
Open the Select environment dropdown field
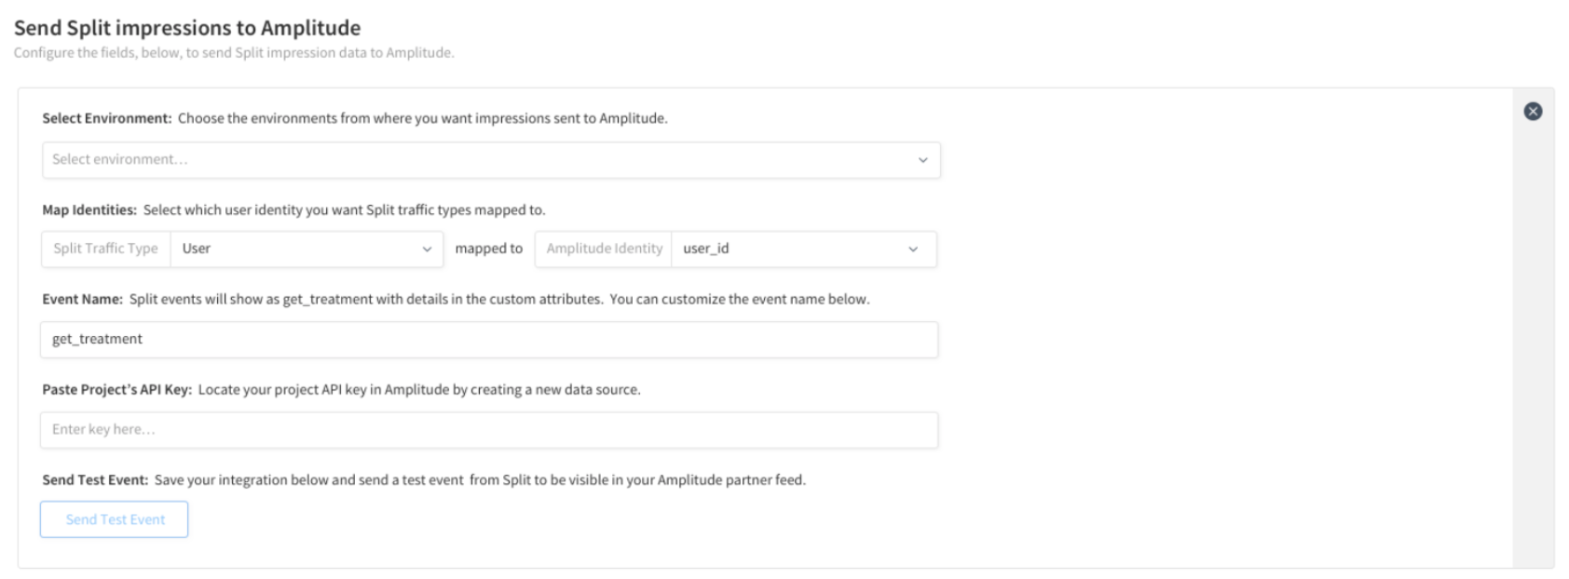(x=491, y=160)
